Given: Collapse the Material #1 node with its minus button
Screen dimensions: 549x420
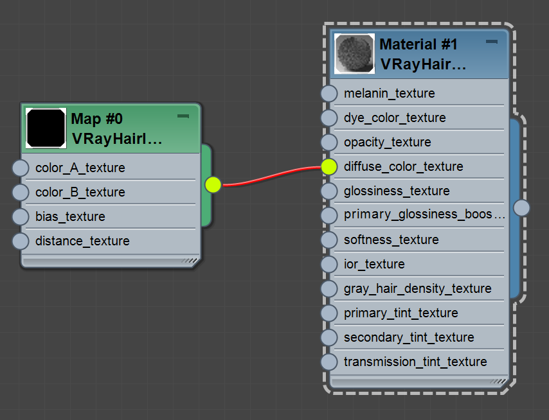Looking at the screenshot, I should click(x=492, y=41).
